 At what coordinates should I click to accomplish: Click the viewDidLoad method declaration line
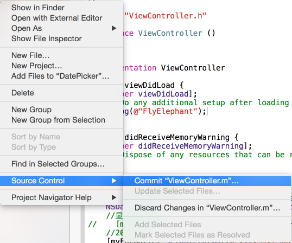154,85
